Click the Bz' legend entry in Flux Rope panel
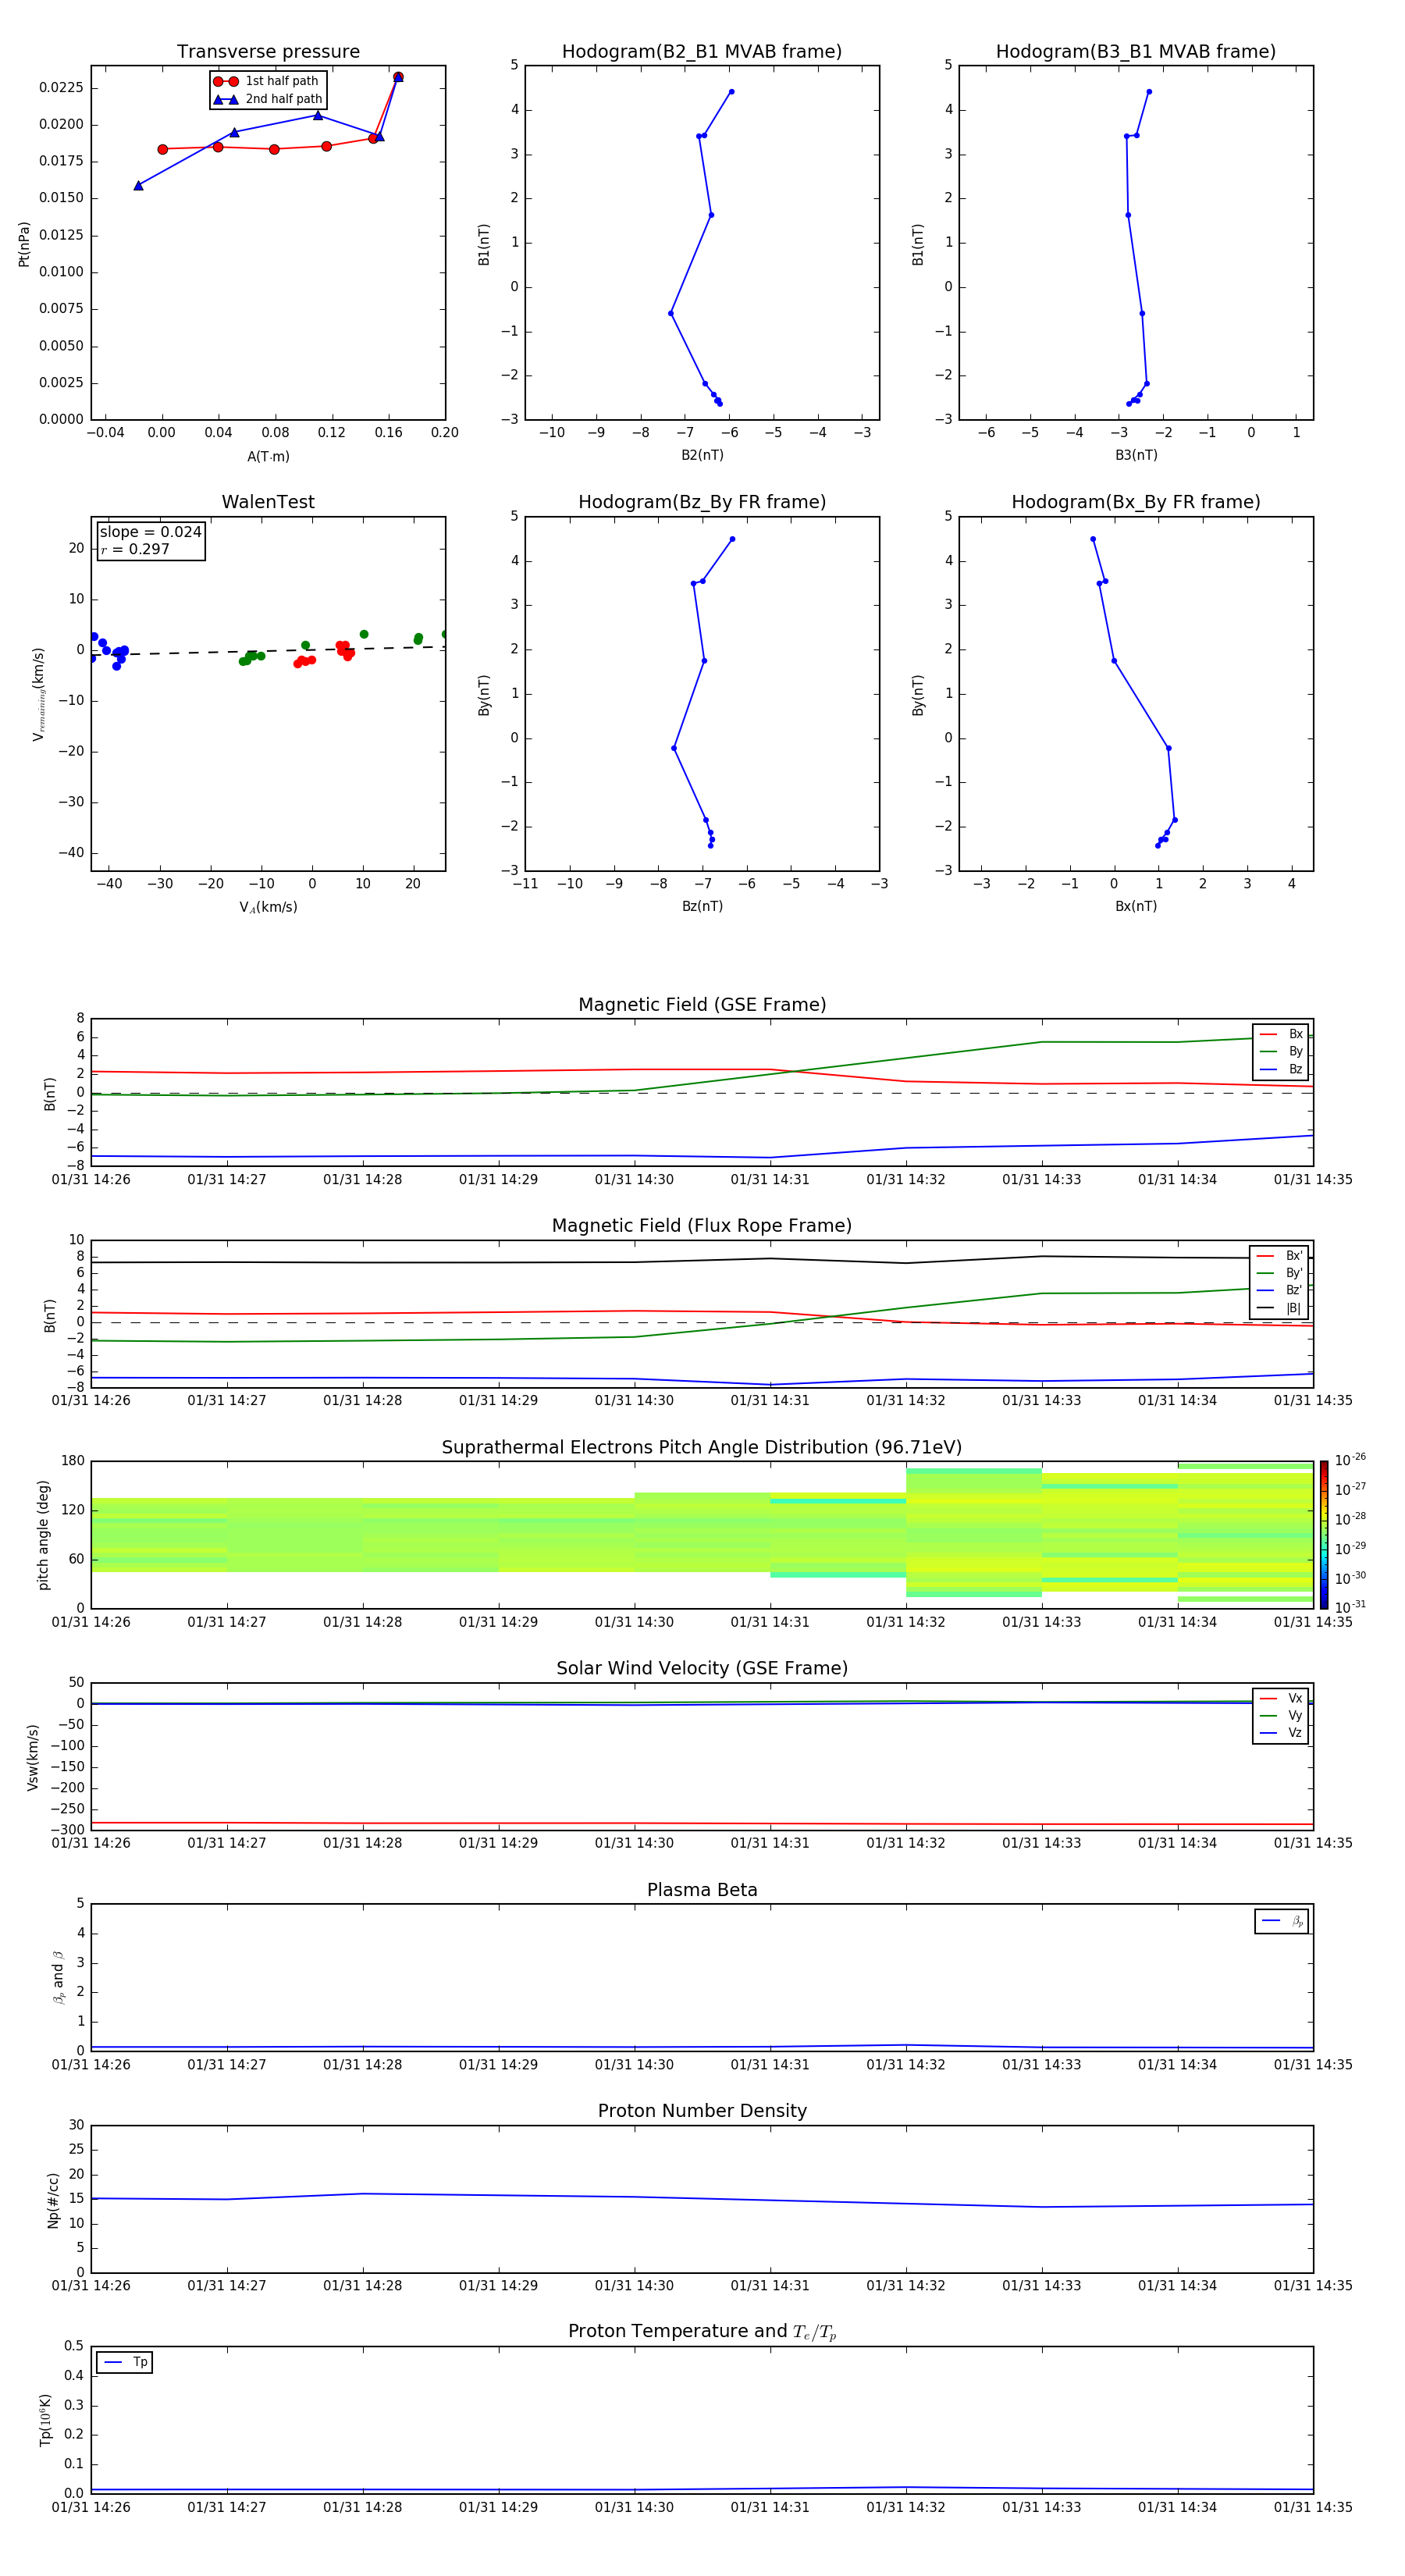 (1280, 1290)
